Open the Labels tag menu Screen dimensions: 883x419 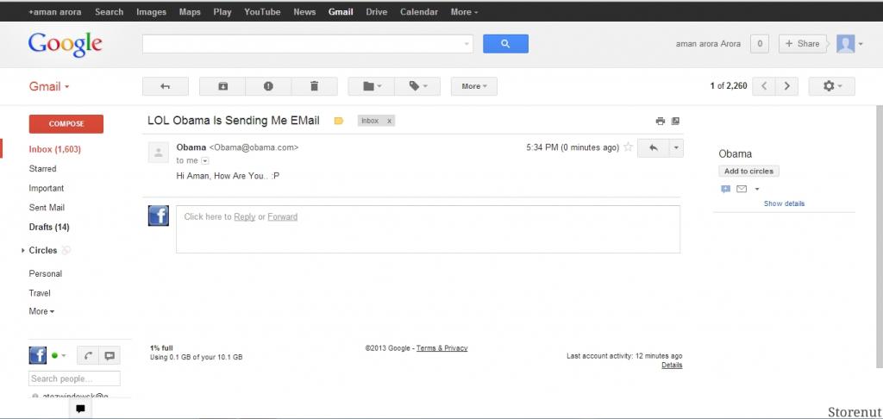pyautogui.click(x=417, y=86)
